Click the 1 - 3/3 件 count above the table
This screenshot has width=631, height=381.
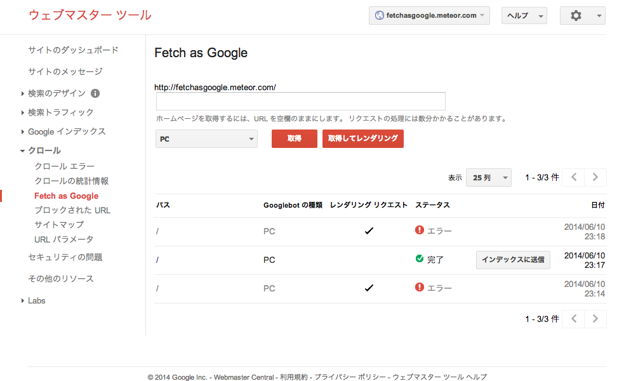pyautogui.click(x=542, y=178)
